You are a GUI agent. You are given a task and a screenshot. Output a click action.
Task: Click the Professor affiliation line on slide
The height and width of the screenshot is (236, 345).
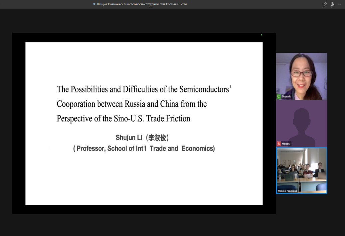[144, 149]
